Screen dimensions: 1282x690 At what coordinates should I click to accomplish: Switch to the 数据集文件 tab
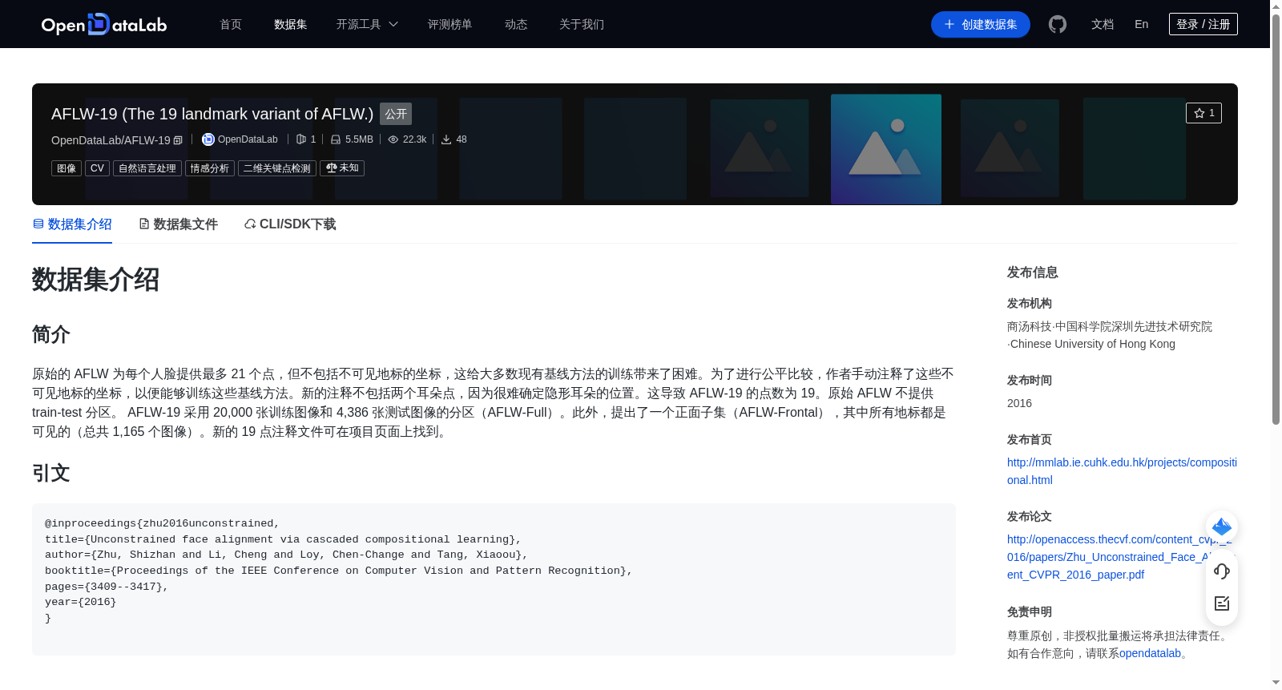pos(178,224)
